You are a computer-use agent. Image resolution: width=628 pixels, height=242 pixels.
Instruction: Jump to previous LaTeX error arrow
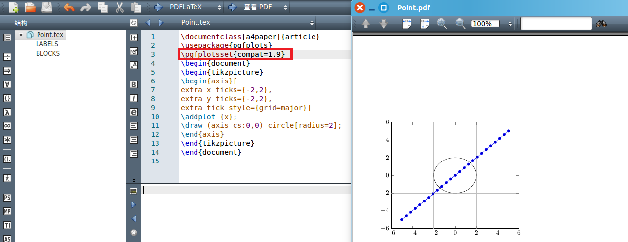tap(133, 218)
